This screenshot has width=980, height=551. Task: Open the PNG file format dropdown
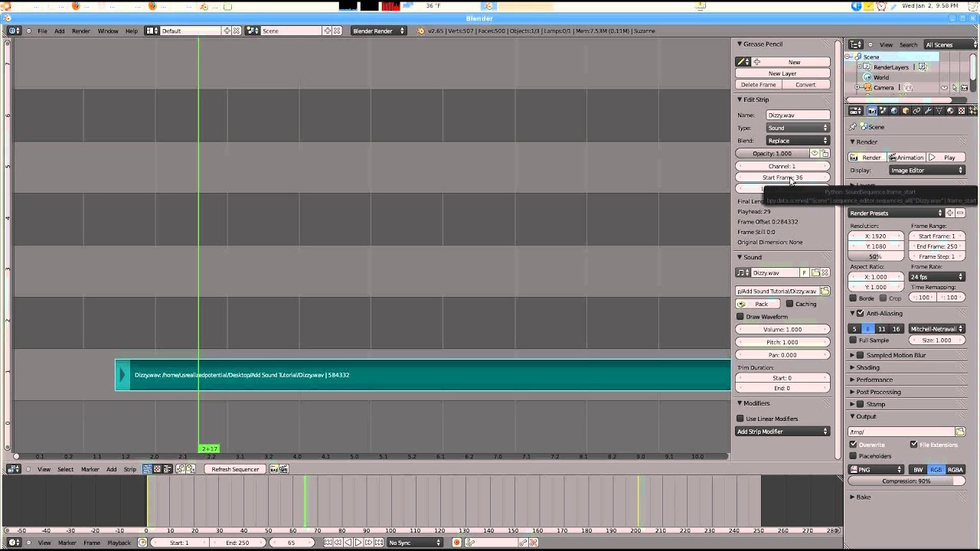(x=877, y=470)
